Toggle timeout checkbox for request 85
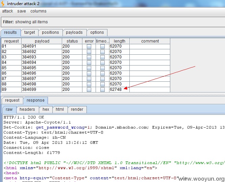This screenshot has width=225, height=182. click(x=102, y=68)
